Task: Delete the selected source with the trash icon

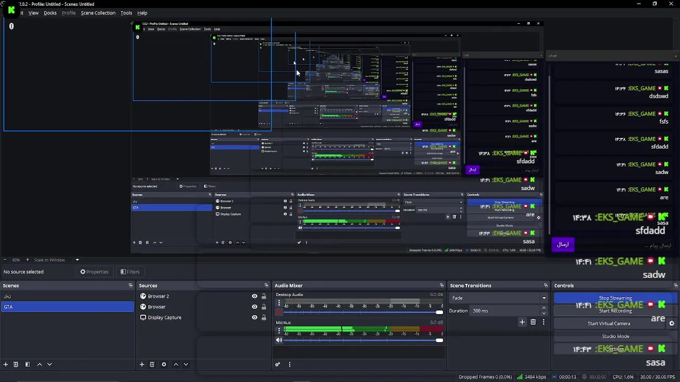Action: pyautogui.click(x=152, y=364)
